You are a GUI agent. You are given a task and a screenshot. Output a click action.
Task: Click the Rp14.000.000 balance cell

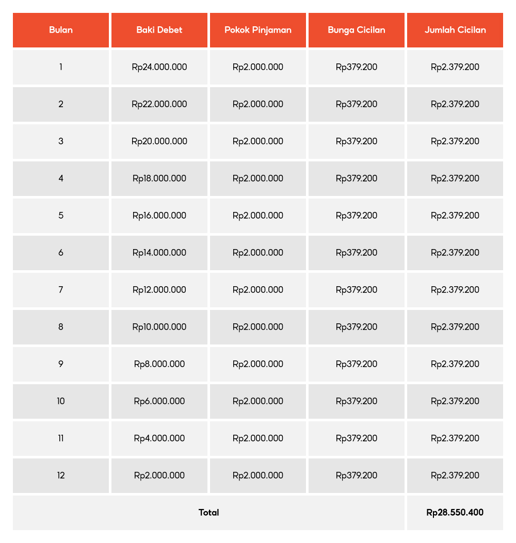tap(159, 253)
